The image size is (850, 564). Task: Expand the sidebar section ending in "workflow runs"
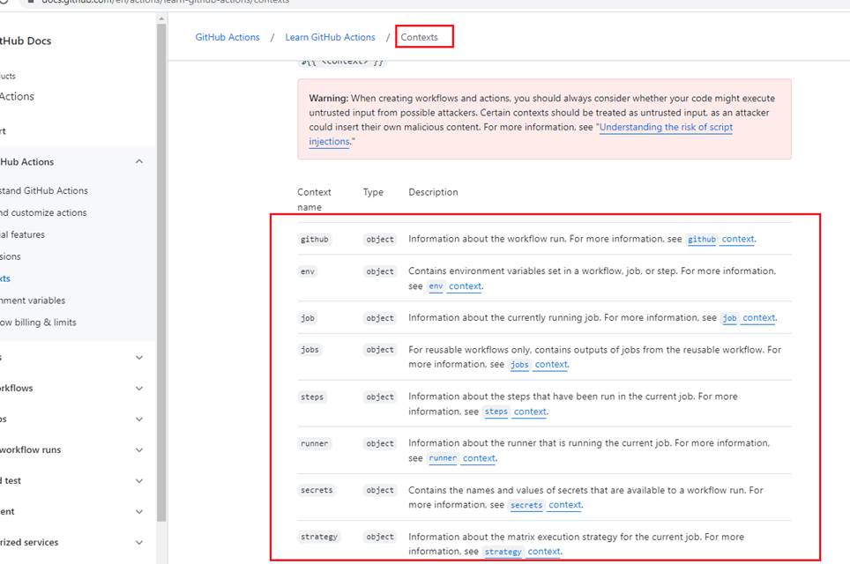(x=139, y=450)
